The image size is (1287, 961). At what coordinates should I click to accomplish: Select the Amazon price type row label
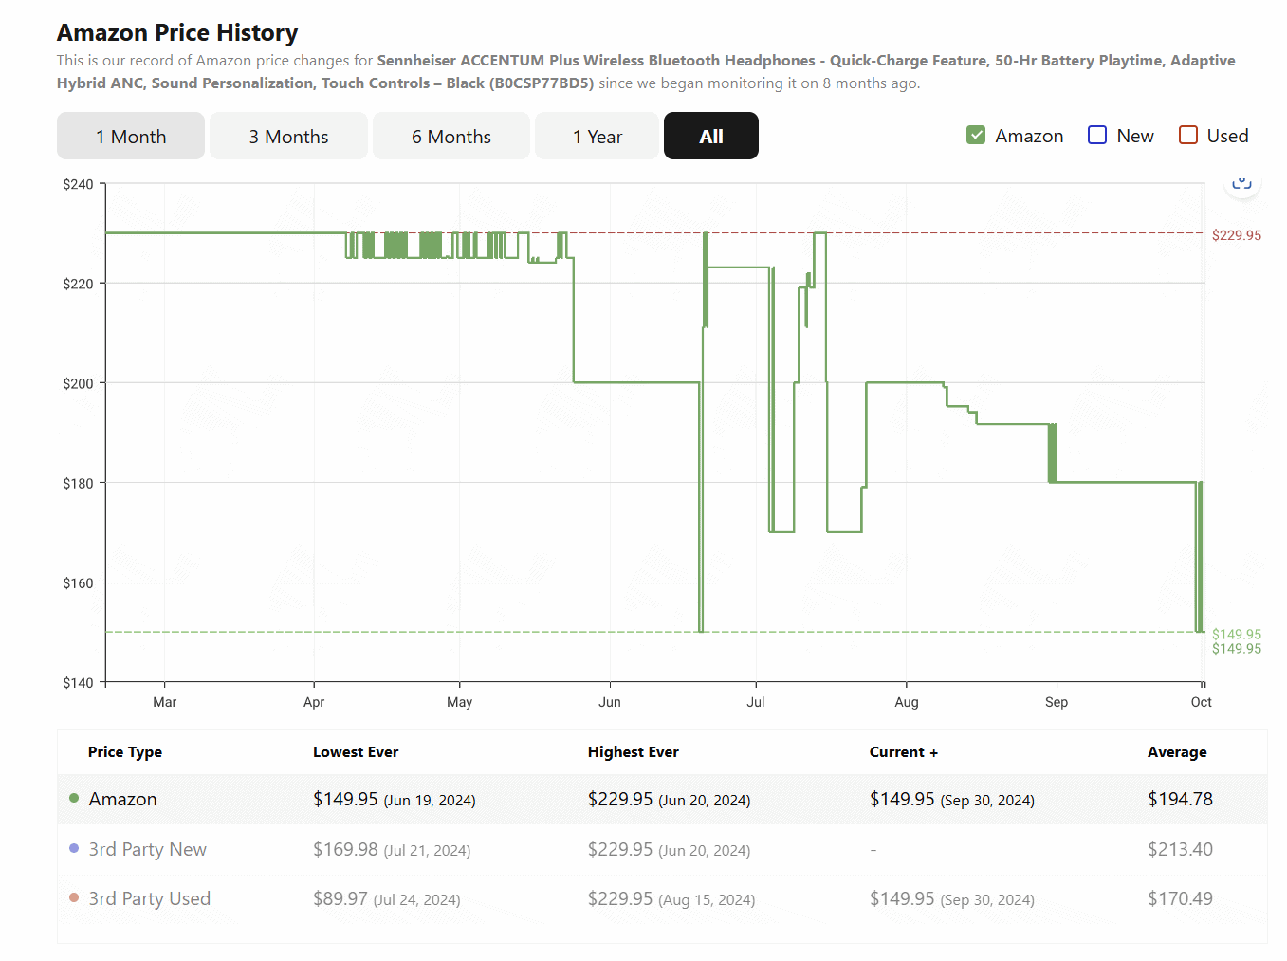[x=123, y=799]
